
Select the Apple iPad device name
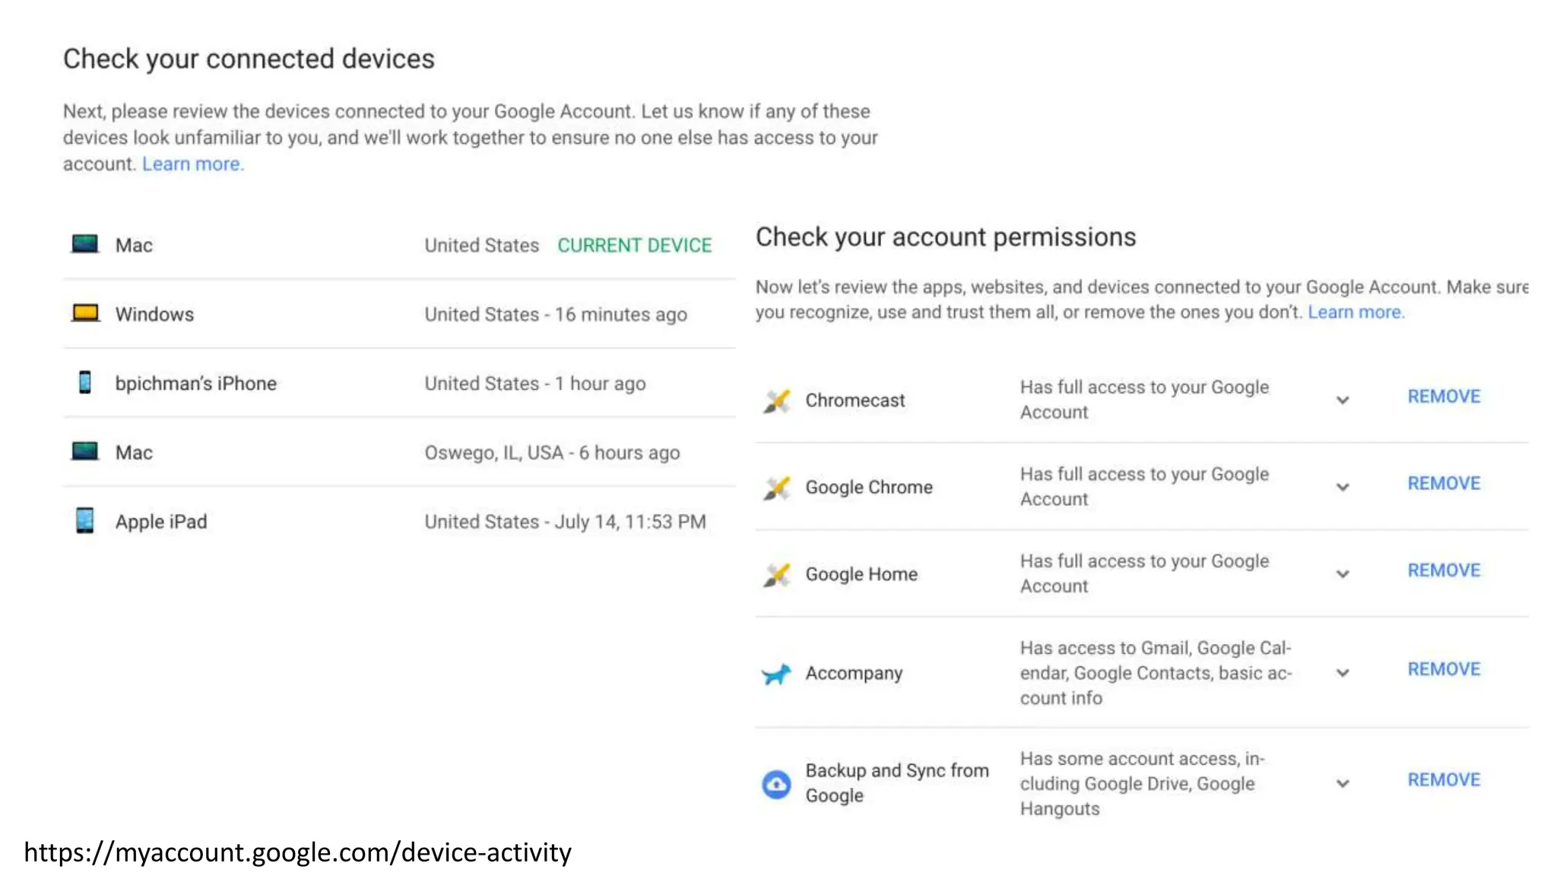click(161, 522)
